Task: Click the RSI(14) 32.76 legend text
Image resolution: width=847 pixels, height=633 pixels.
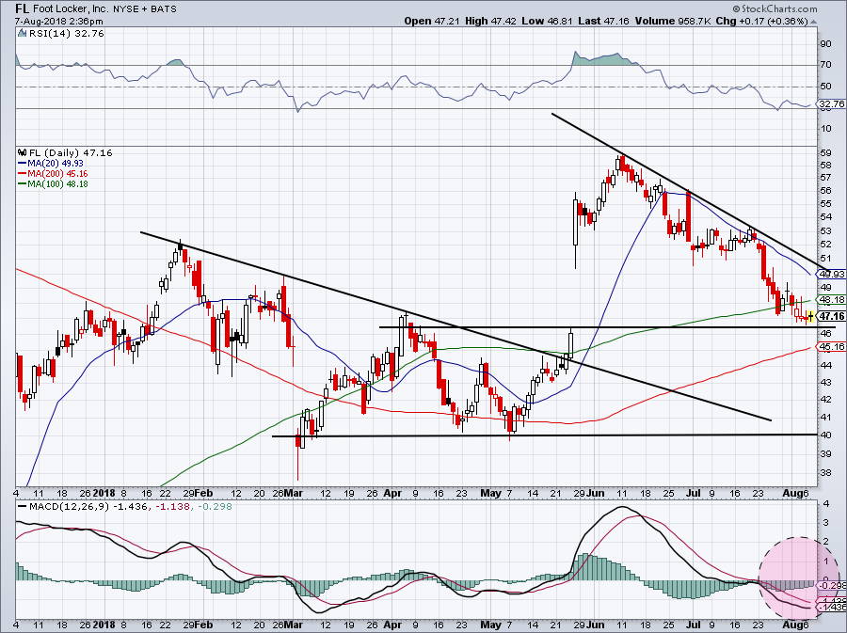Action: click(66, 34)
